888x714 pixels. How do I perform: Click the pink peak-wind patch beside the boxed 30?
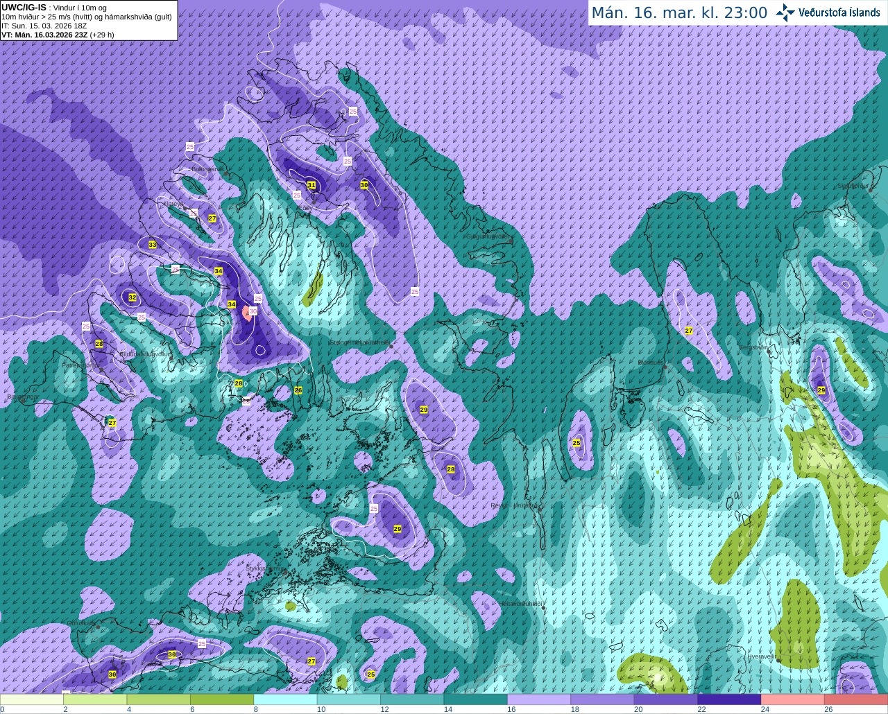(x=246, y=313)
